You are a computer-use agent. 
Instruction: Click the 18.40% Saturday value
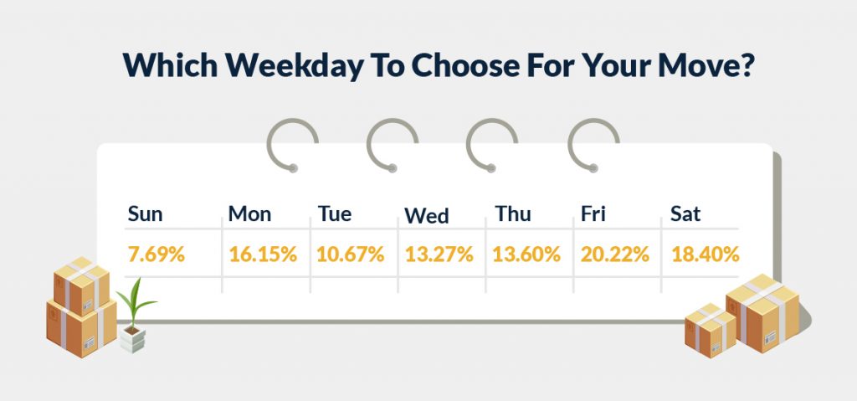(705, 254)
